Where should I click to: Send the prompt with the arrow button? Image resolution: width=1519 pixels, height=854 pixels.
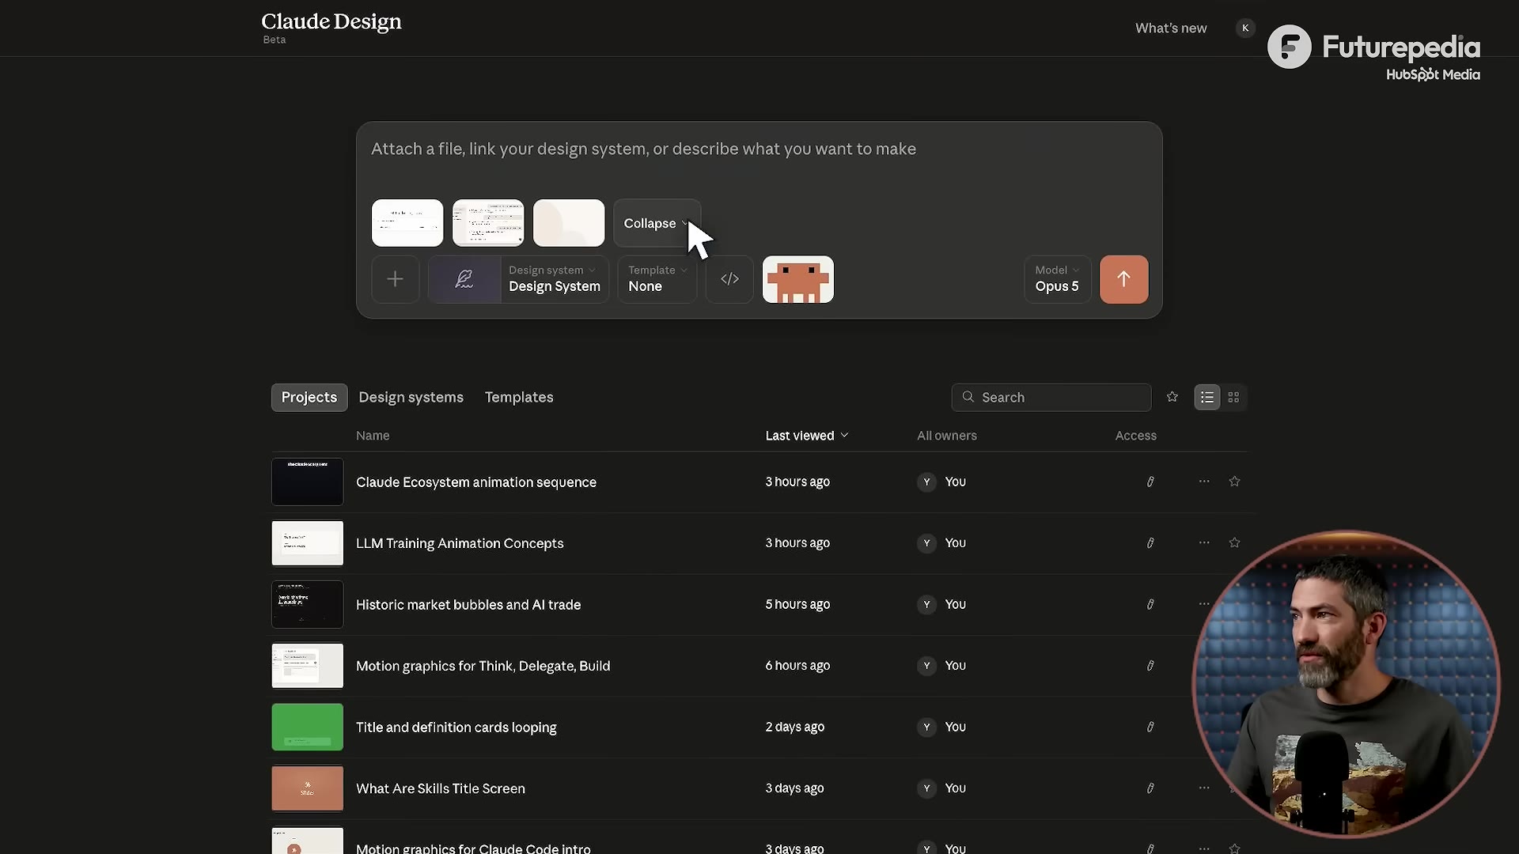1123,279
